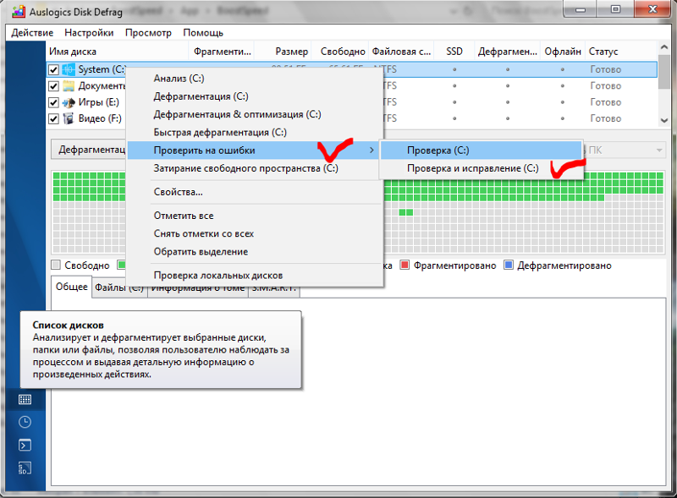
Task: Select the Видео (F:) drive row
Action: point(351,118)
